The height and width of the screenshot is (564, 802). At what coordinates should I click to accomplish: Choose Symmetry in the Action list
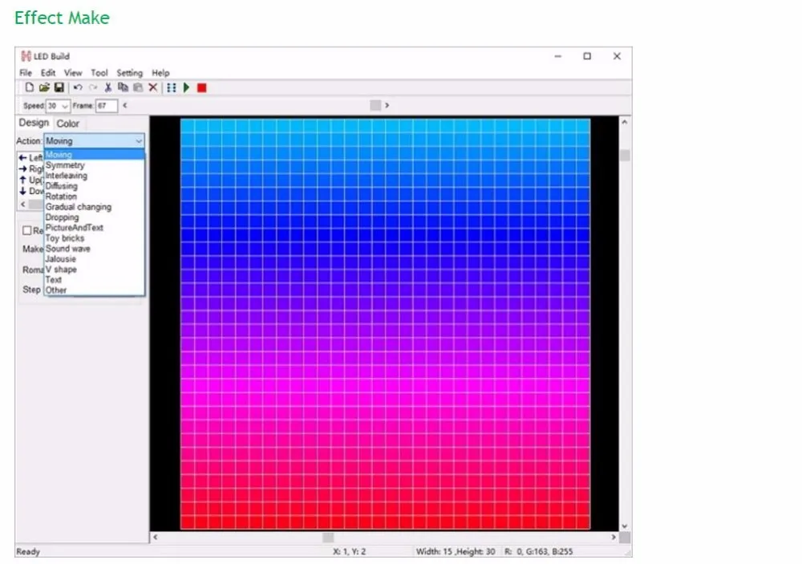[x=94, y=164]
